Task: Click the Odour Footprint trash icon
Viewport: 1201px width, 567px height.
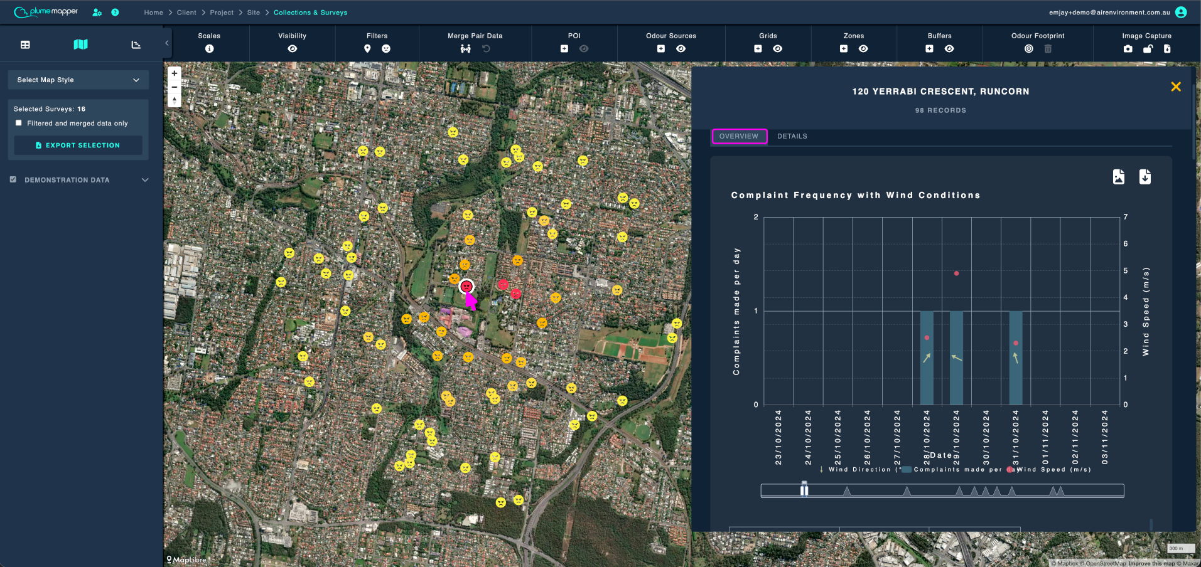Action: (1048, 48)
